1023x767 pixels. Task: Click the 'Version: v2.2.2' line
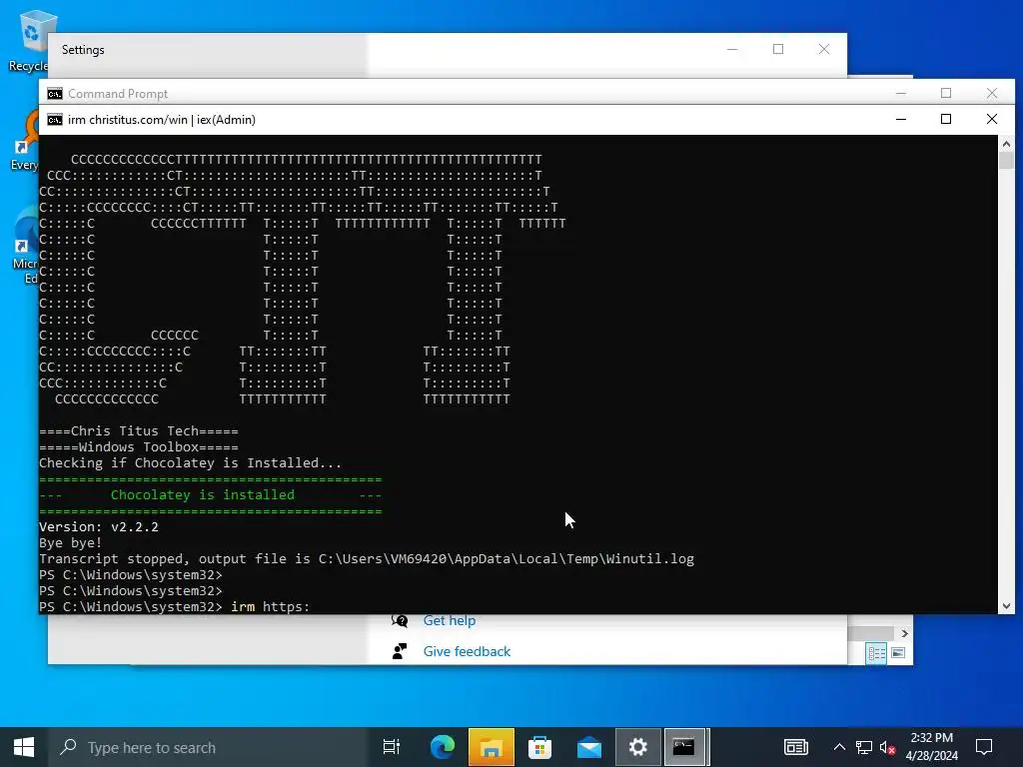99,527
